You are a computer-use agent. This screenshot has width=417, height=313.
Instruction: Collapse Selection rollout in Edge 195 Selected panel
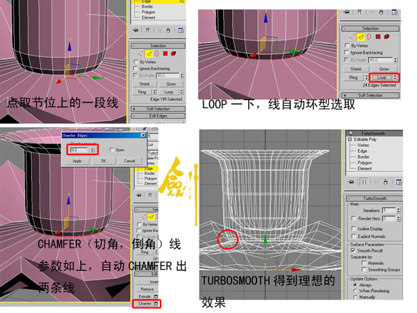158,46
